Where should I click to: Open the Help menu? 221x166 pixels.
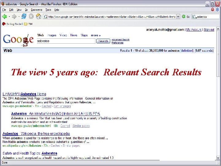tap(57, 10)
